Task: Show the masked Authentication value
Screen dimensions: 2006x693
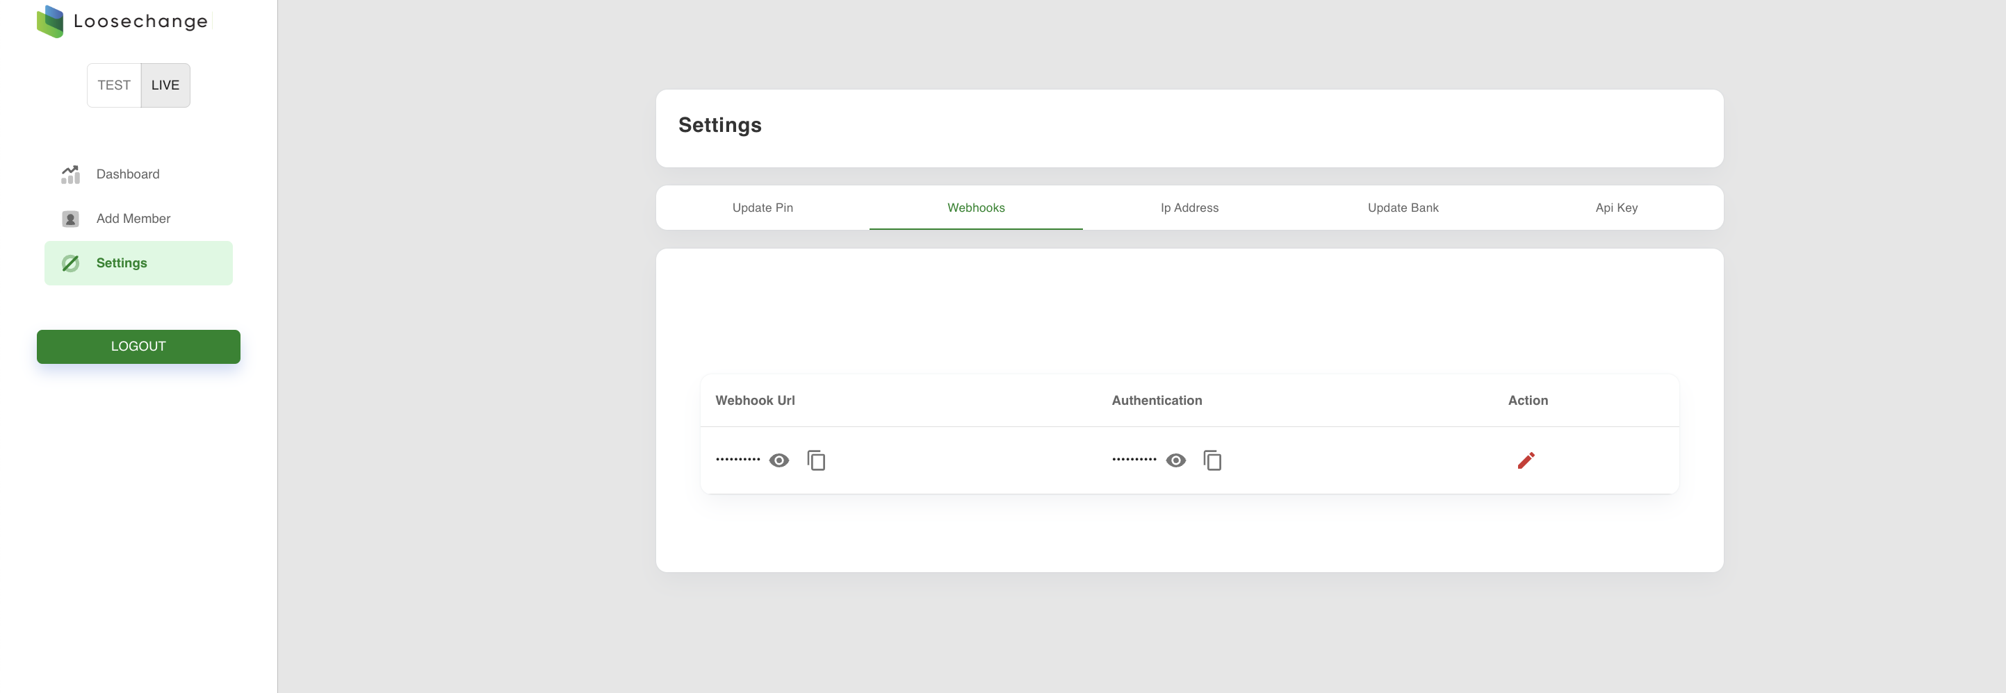Action: (x=1175, y=460)
